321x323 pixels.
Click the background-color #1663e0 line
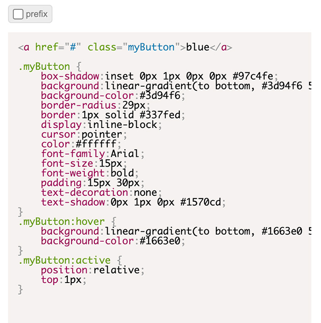[113, 241]
